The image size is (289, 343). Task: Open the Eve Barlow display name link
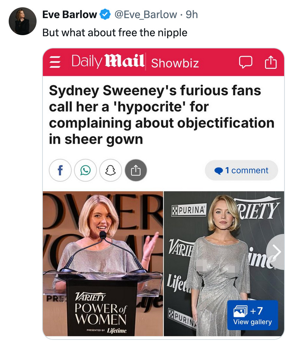[70, 15]
